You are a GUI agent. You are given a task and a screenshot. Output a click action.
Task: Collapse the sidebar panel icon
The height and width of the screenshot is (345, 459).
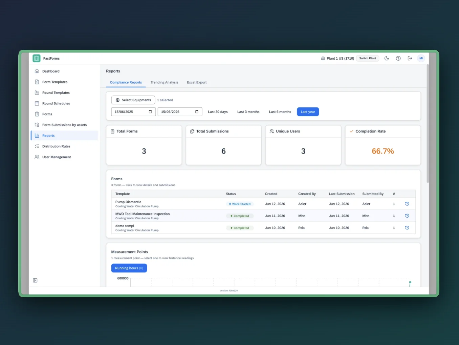tap(35, 280)
